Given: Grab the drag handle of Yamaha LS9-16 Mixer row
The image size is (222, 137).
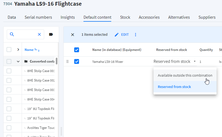Looking at the screenshot, I should click(67, 61).
